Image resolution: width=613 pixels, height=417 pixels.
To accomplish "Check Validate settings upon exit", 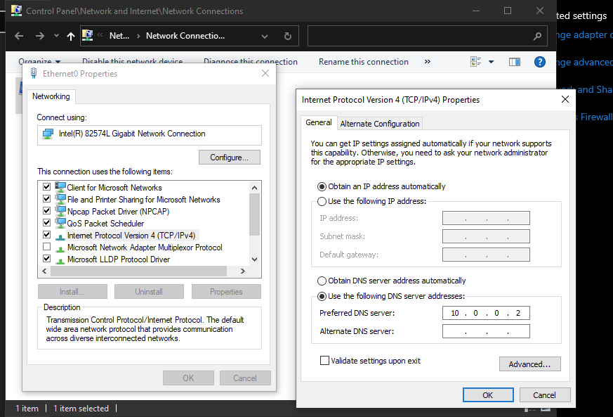I will click(x=370, y=361).
